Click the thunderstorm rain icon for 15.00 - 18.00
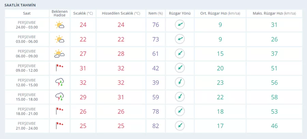307x139 pixels. point(59,97)
